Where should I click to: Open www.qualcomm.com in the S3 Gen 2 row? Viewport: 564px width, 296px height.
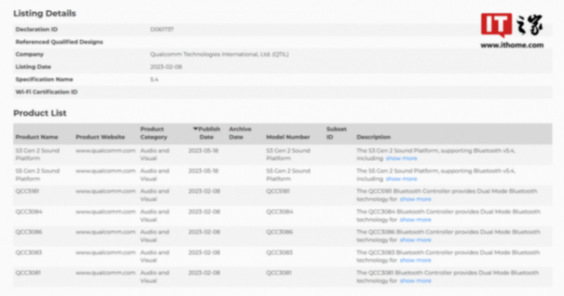(106, 151)
